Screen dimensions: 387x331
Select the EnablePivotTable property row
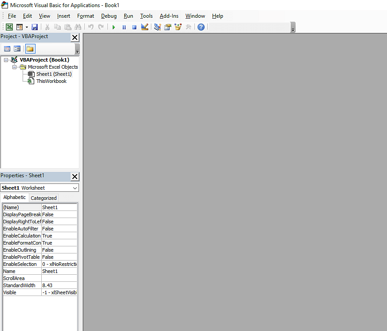(40, 257)
